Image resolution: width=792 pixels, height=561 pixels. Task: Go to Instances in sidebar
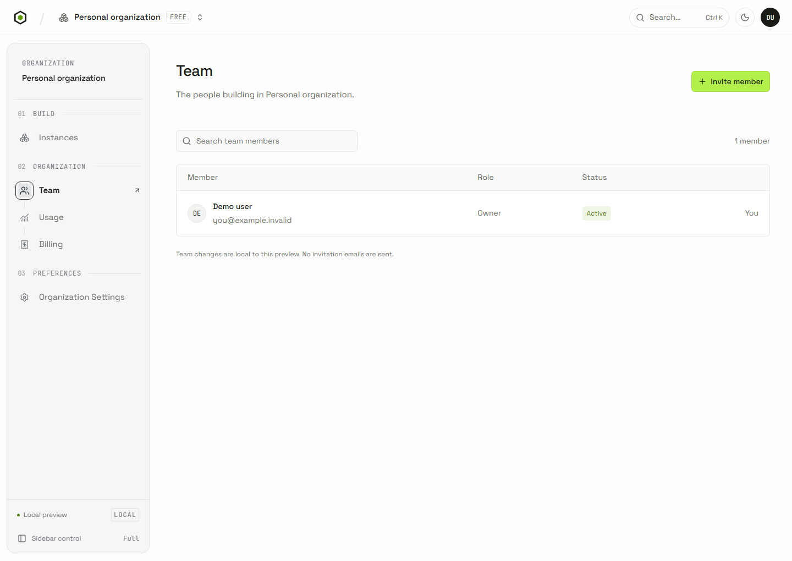(x=78, y=138)
